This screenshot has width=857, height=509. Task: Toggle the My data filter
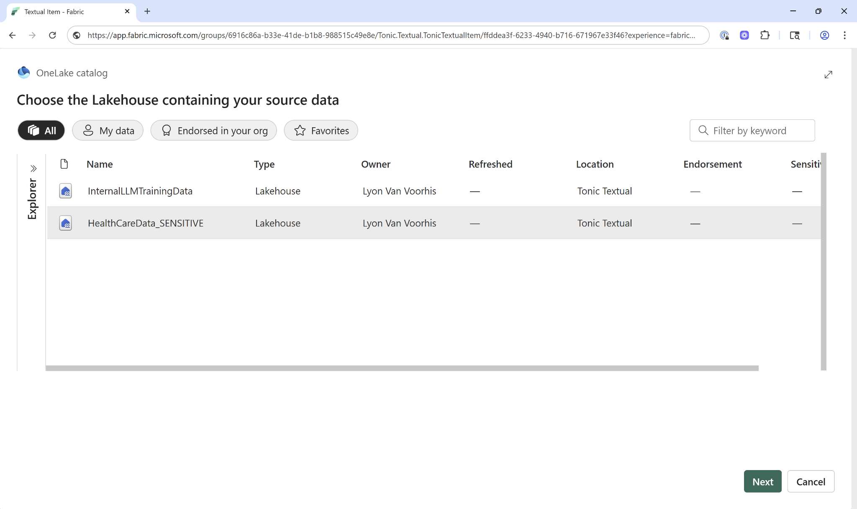[x=108, y=130]
